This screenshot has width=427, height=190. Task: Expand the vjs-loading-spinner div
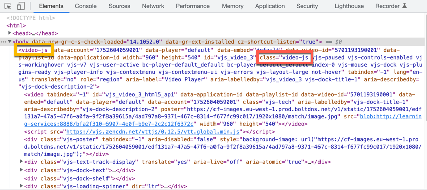tap(22, 186)
